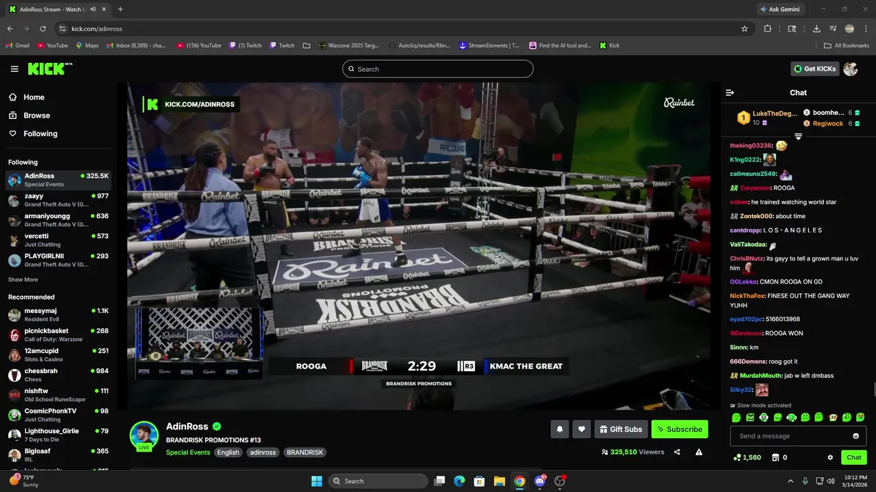Click the address bar URL
This screenshot has width=876, height=492.
[x=96, y=29]
